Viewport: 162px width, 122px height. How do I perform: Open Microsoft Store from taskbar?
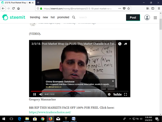click(x=35, y=119)
